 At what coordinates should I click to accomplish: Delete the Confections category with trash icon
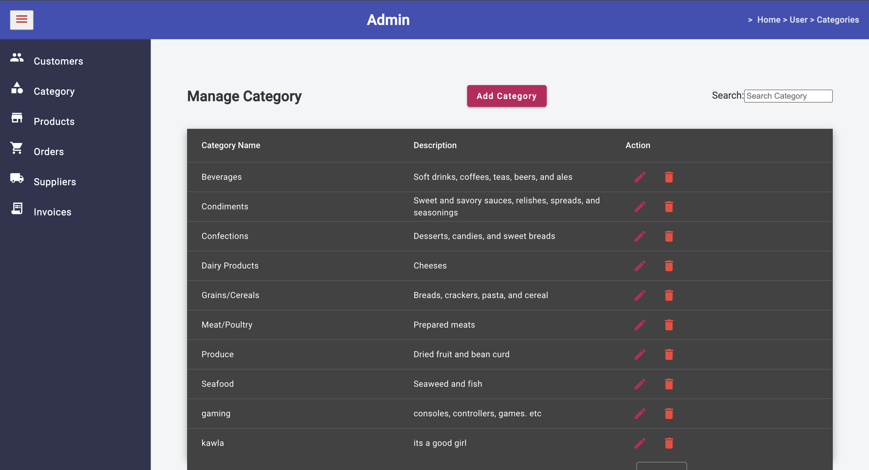669,236
